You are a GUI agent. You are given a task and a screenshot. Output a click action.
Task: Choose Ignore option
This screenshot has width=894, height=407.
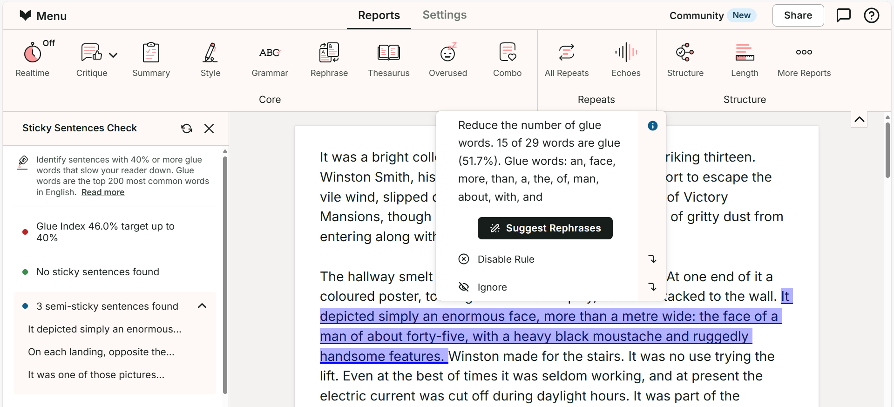coord(492,287)
